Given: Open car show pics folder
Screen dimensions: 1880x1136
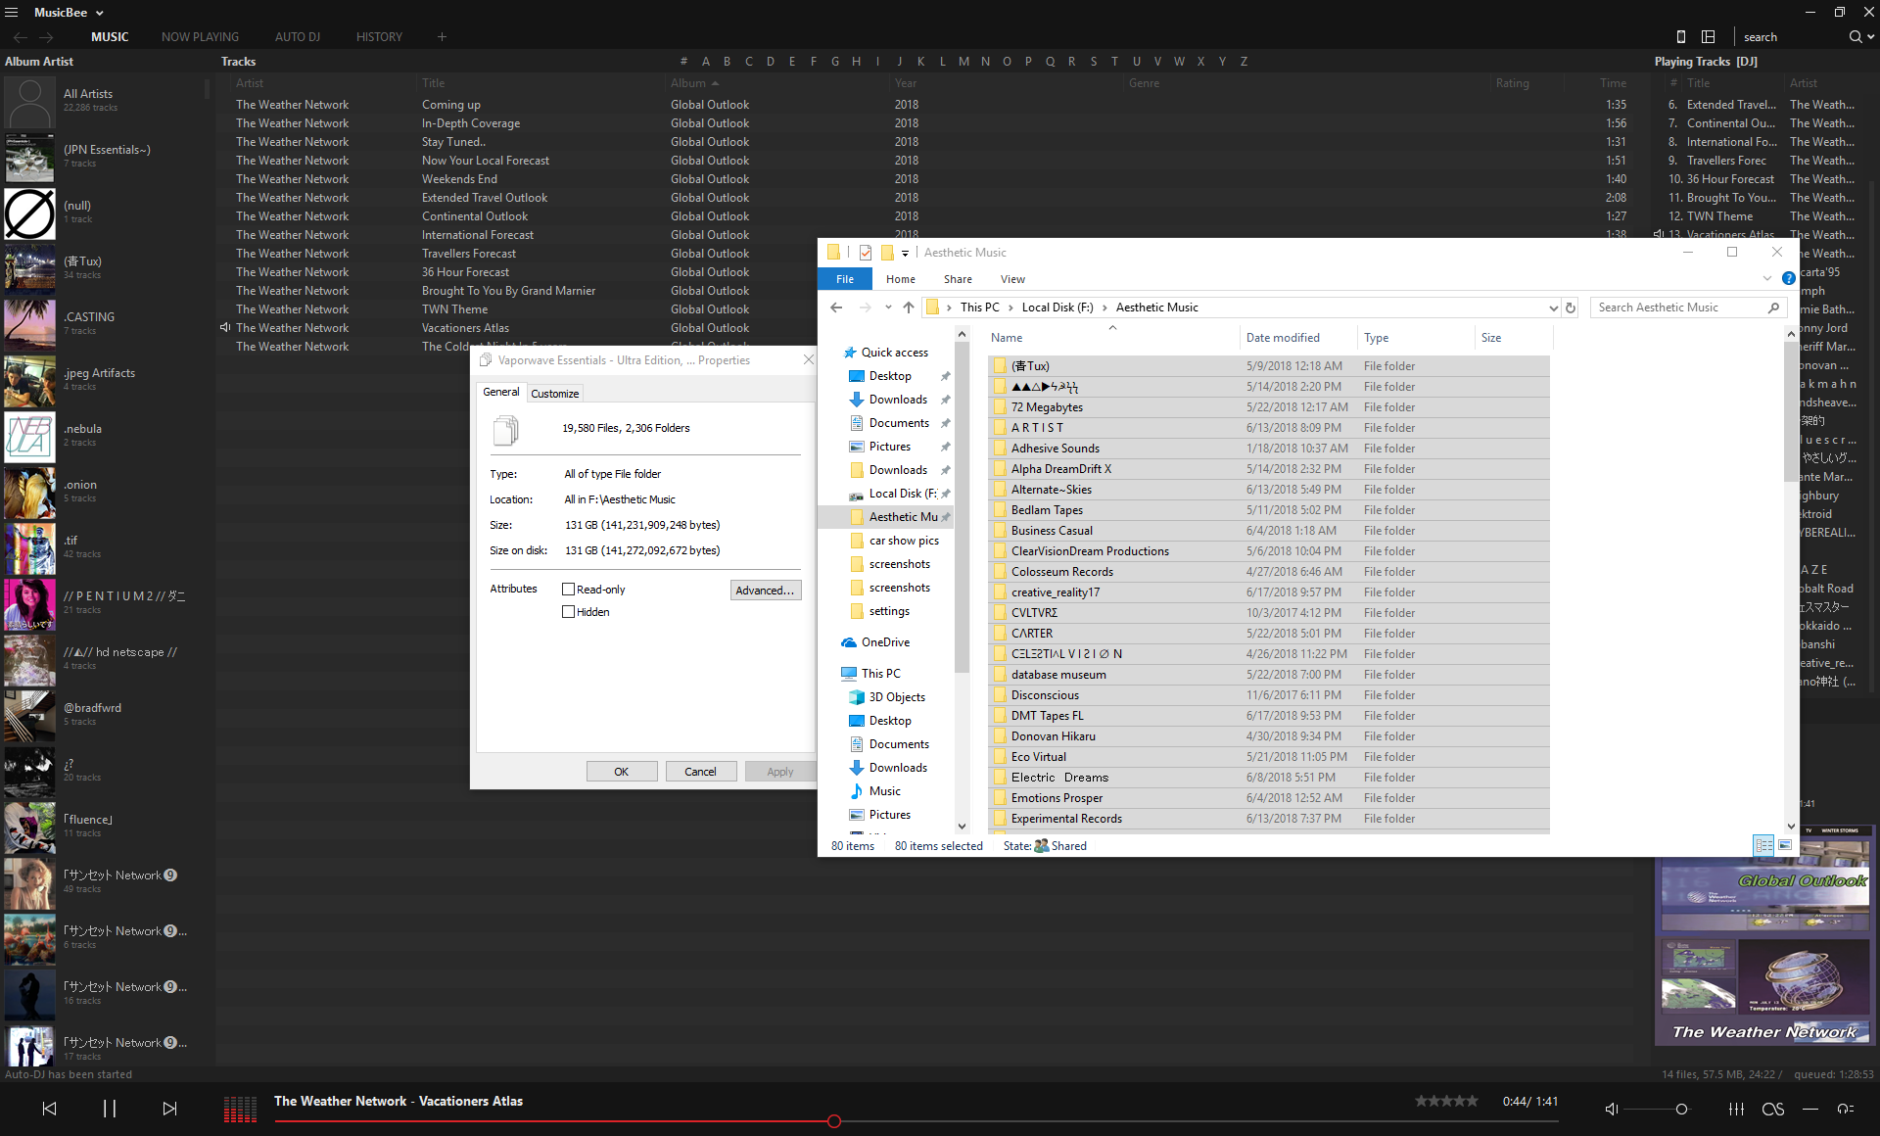Looking at the screenshot, I should (x=904, y=541).
